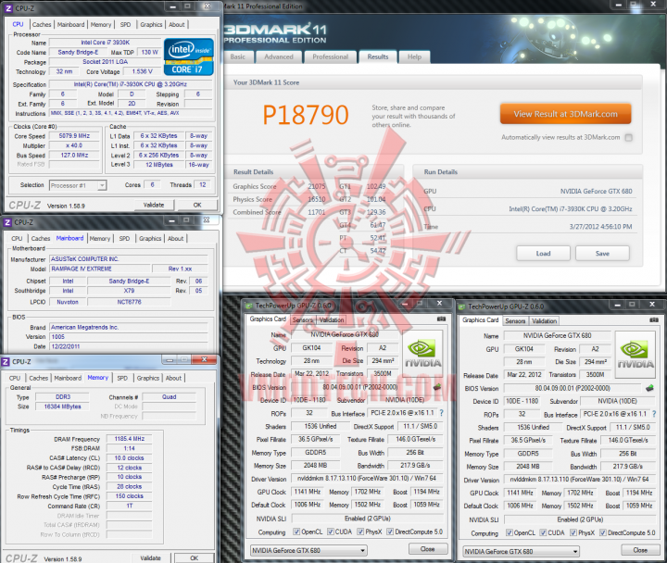Click the NVIDIA logo in right GPU-Z window
Viewport: 667px width, 563px height.
coord(636,355)
